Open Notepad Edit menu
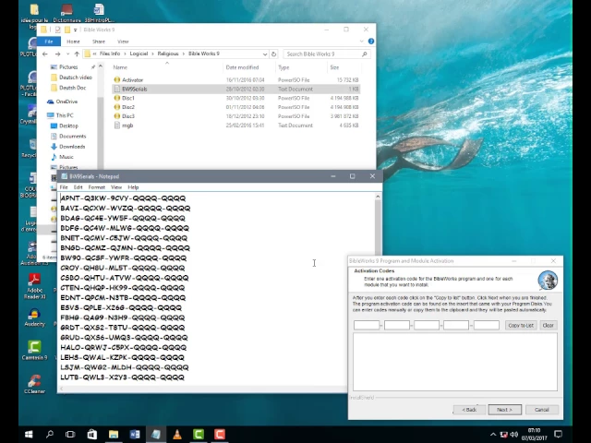 click(x=78, y=187)
